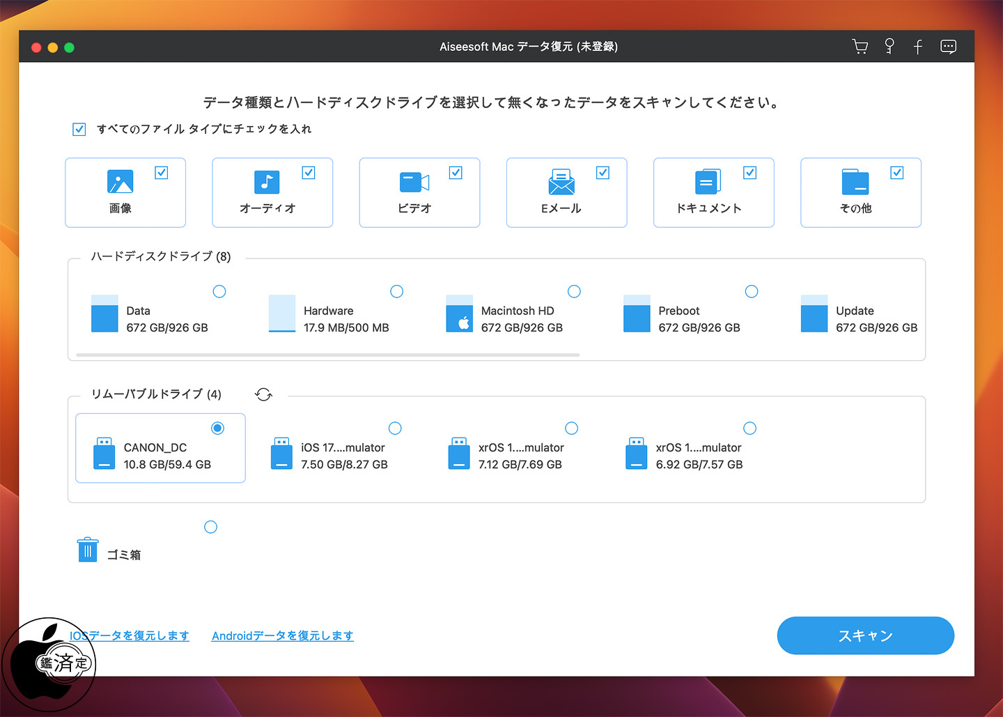The image size is (1003, 717).
Task: Click the 画像 image type icon
Action: coord(120,182)
